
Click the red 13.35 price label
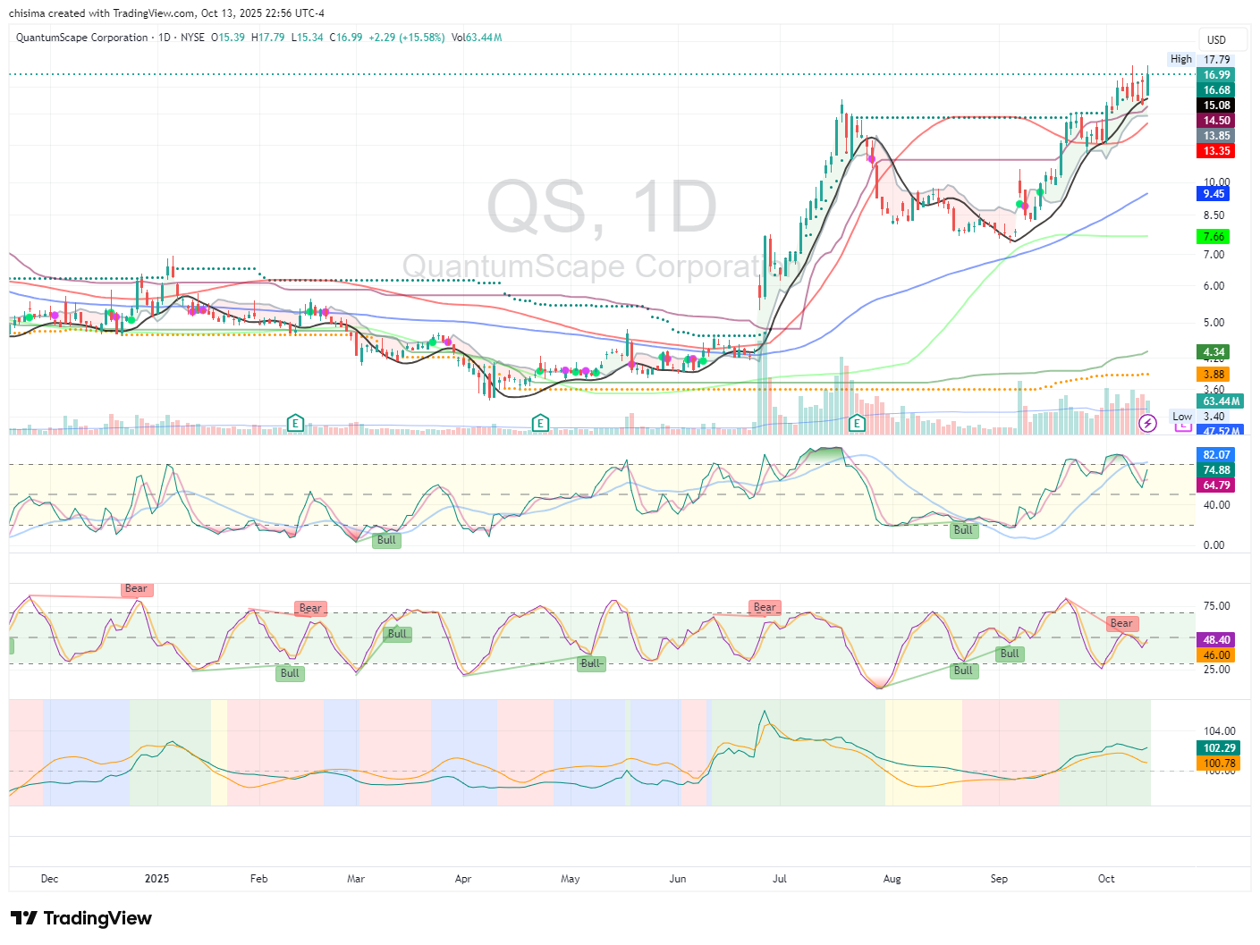(x=1216, y=151)
